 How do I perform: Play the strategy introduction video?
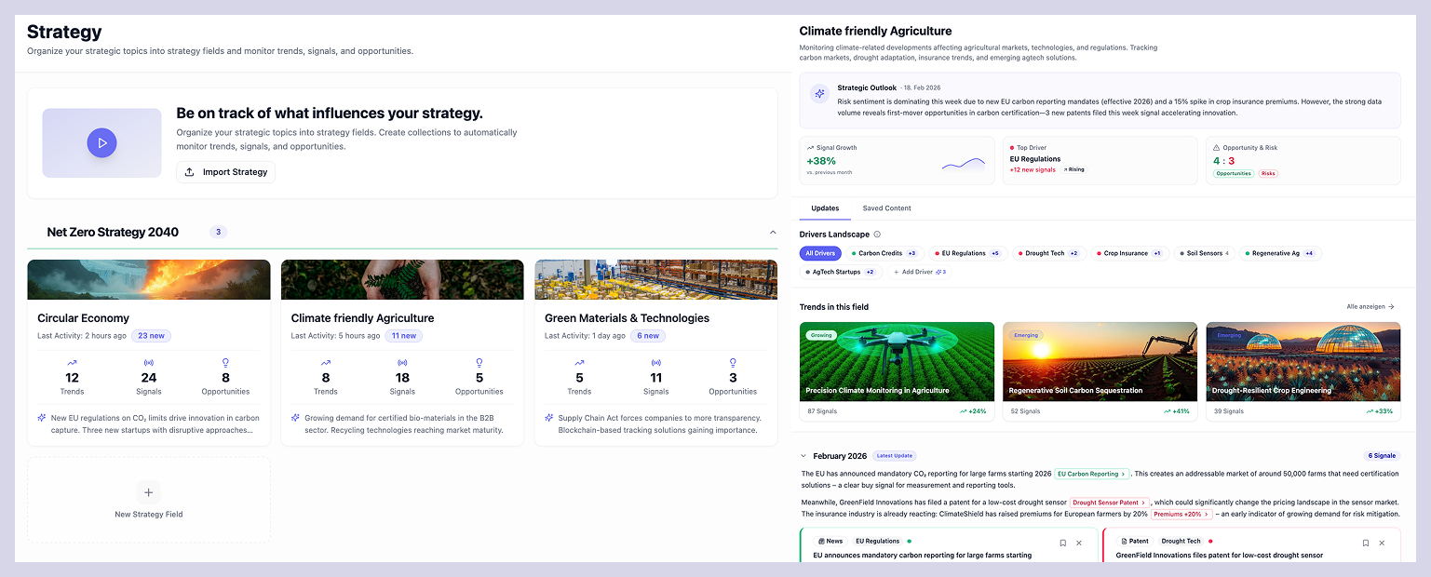pyautogui.click(x=101, y=142)
